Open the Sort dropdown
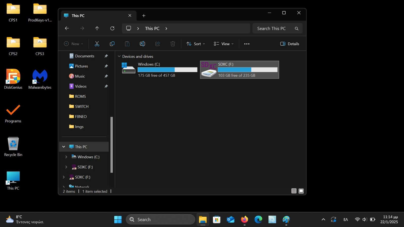 point(196,44)
